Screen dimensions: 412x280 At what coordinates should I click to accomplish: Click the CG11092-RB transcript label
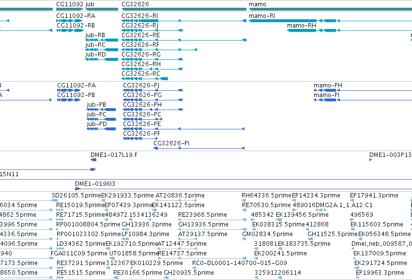click(76, 26)
